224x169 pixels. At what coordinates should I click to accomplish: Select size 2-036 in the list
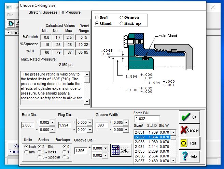click(x=152, y=156)
